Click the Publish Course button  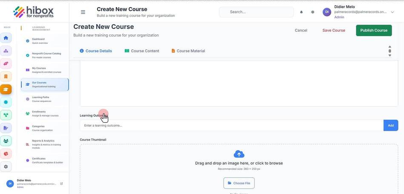point(374,30)
